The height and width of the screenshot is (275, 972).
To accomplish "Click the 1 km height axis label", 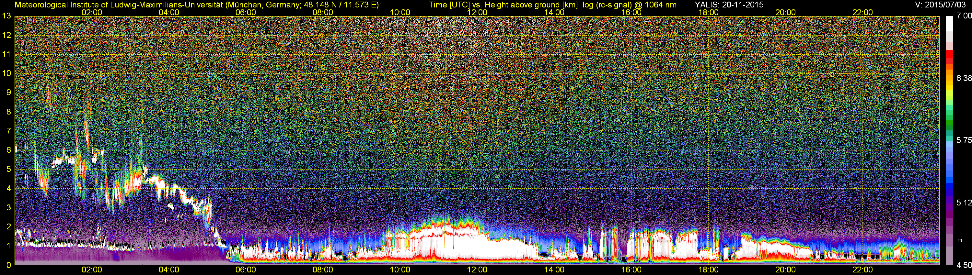I will pyautogui.click(x=9, y=246).
